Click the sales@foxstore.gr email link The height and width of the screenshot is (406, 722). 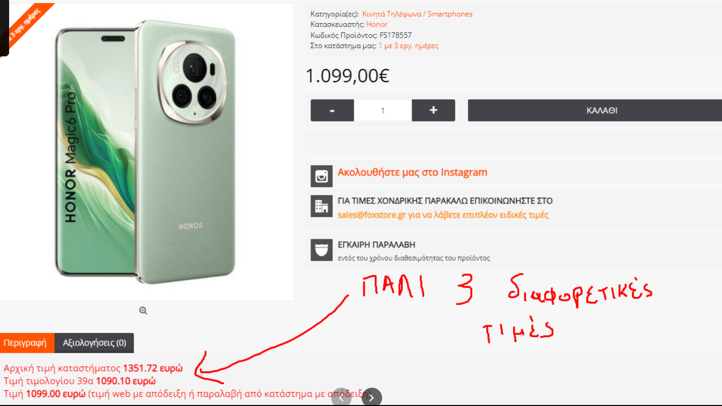[371, 215]
